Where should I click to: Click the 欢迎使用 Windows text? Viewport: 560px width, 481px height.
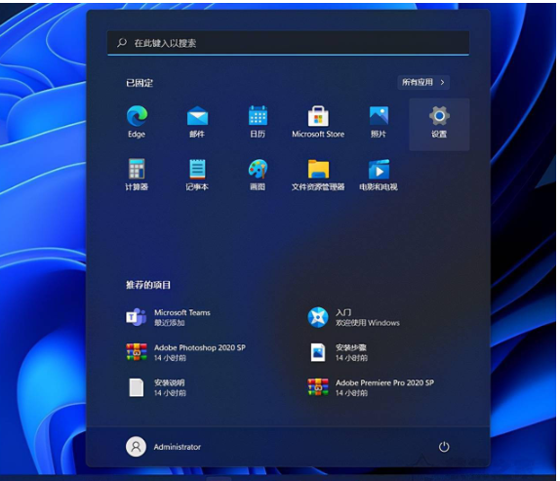[368, 323]
